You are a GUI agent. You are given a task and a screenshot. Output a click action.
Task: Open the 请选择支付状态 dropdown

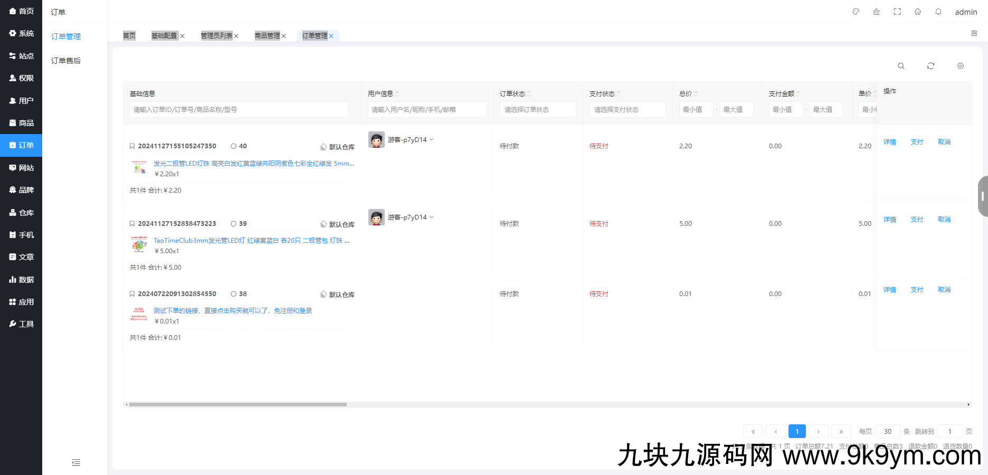pyautogui.click(x=628, y=109)
